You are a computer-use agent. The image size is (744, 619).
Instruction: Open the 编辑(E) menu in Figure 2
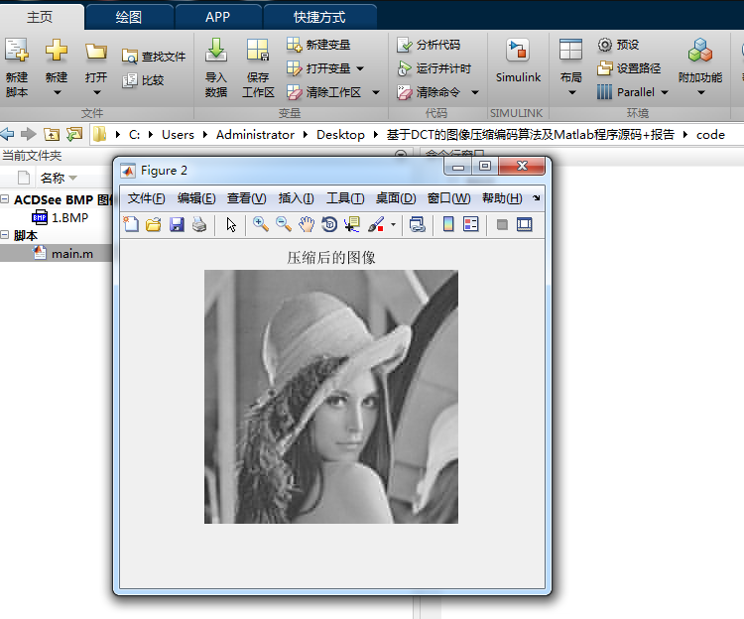point(196,197)
